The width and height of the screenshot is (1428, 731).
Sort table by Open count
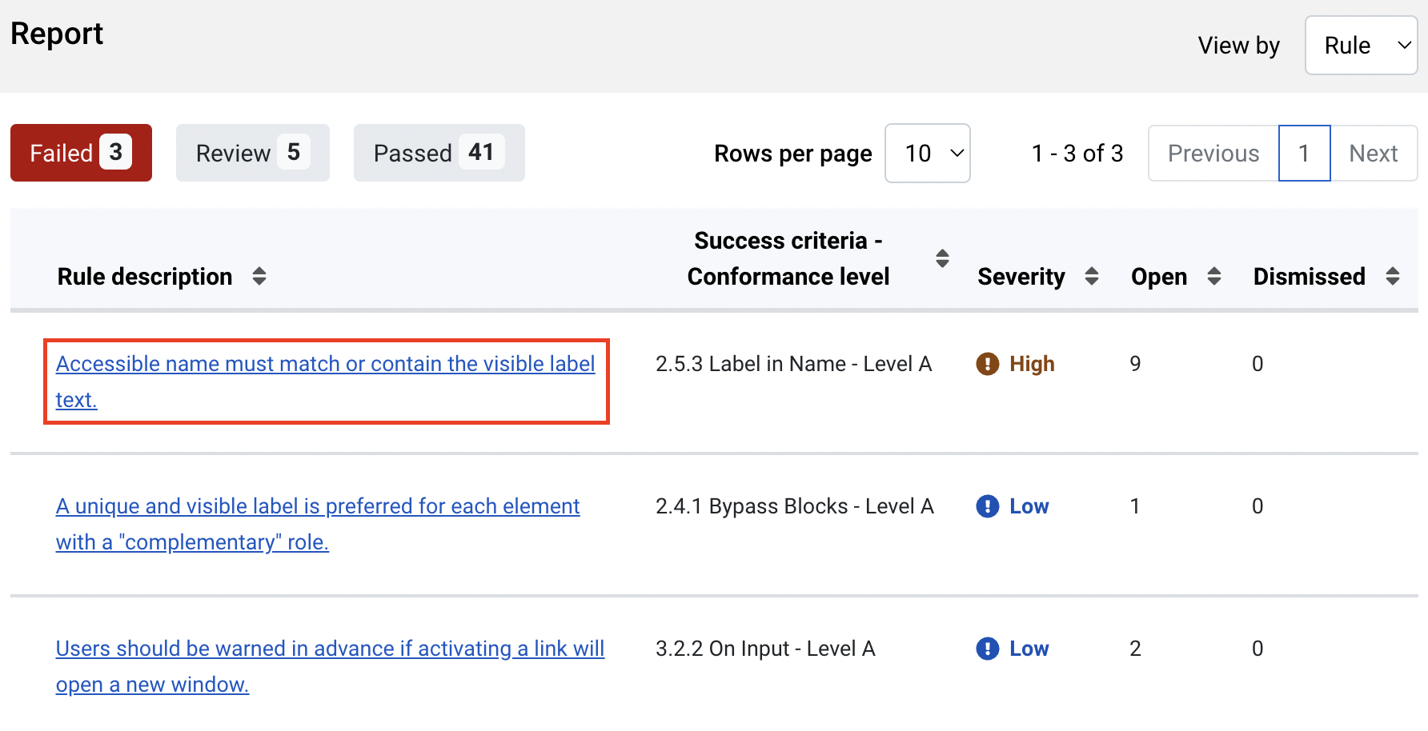coord(1213,277)
